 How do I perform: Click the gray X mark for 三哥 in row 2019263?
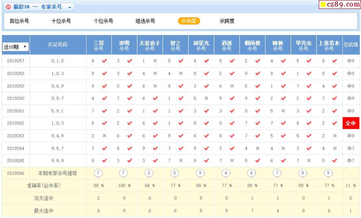tap(104, 136)
